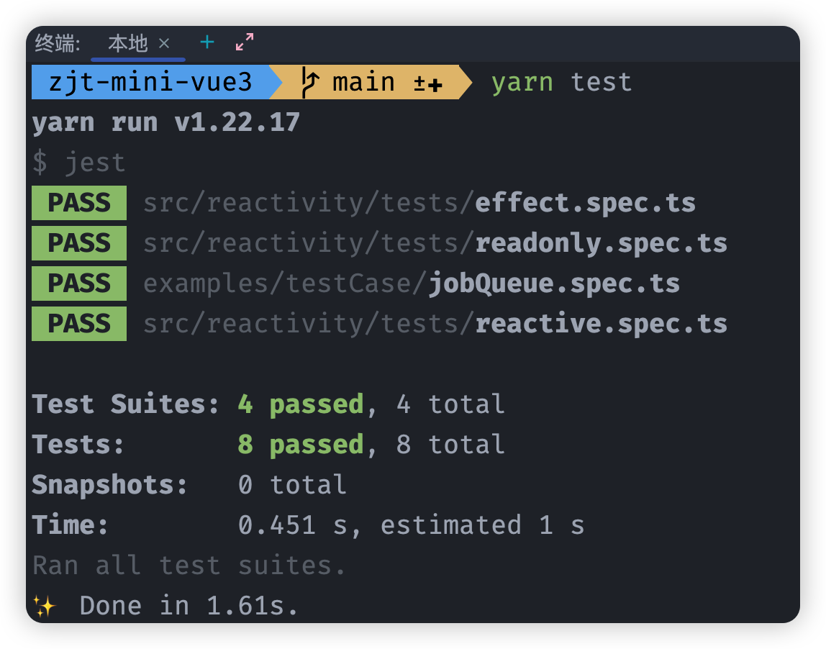
Task: Click PASS badge next to reactive.spec.ts
Action: 79,324
